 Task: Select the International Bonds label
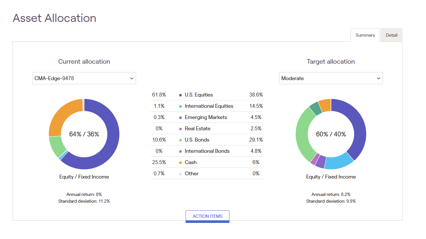pos(207,151)
